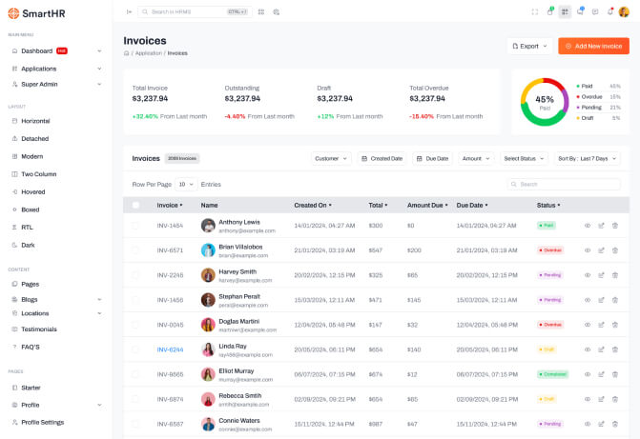This screenshot has height=439, width=640.
Task: Open the Export dropdown
Action: tap(529, 46)
